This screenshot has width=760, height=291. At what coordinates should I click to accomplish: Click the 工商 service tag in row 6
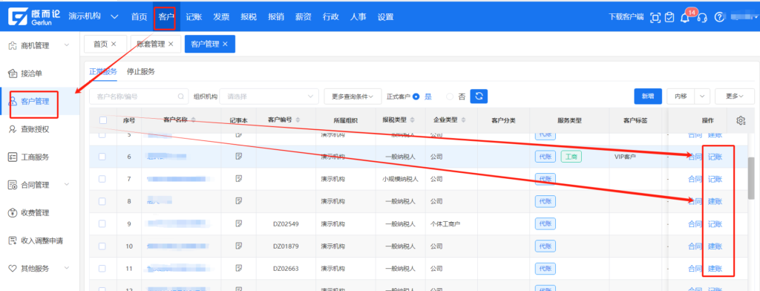tap(571, 157)
